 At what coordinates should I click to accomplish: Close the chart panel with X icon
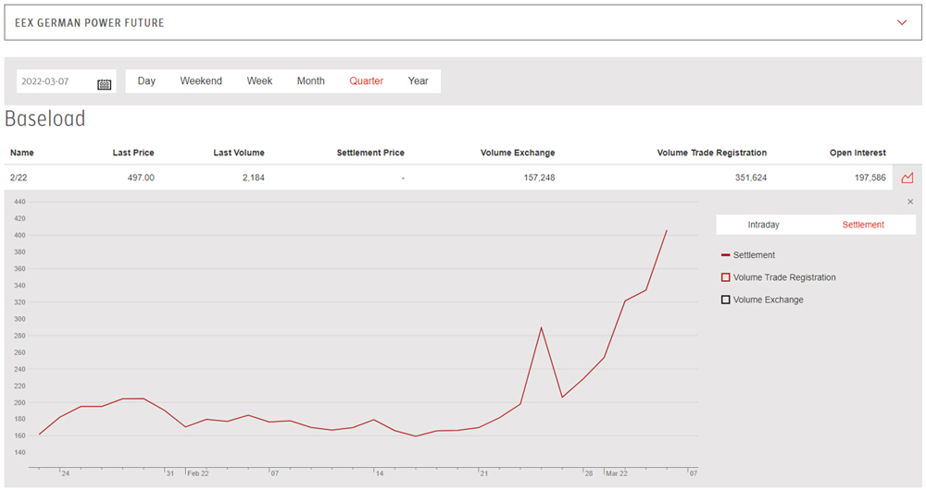(909, 202)
